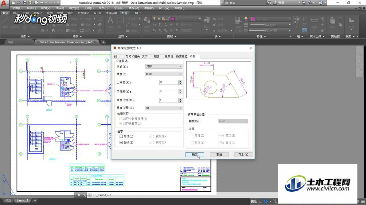The height and width of the screenshot is (205, 366).
Task: Click the 0 英尺(F) checkbox
Action: pos(150,136)
